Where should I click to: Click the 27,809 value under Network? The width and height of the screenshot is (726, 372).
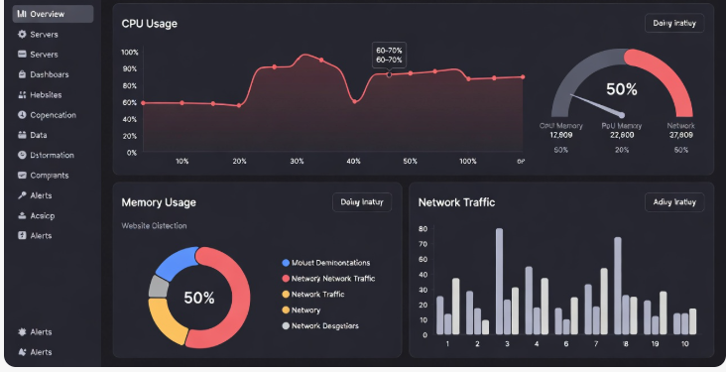tap(680, 135)
